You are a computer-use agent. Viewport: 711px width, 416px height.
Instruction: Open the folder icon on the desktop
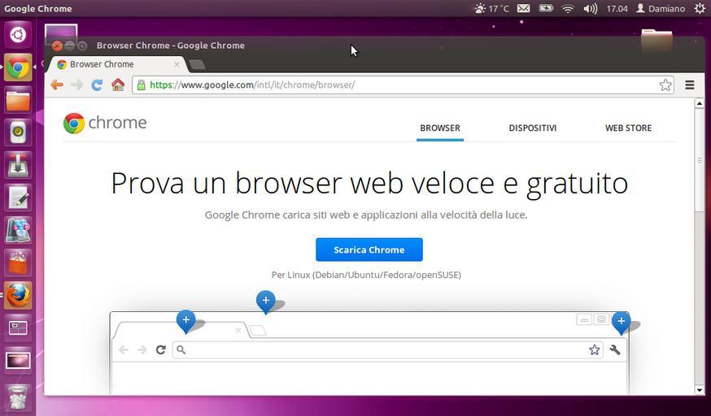(656, 41)
